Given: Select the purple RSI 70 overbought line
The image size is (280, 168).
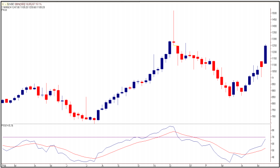Looking at the screenshot, I should pos(134,137).
